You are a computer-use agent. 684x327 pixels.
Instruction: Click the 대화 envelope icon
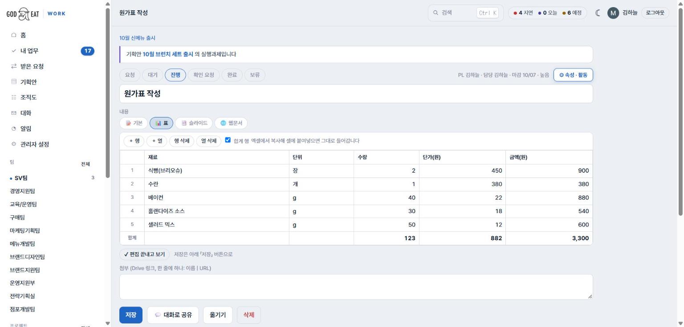click(13, 113)
